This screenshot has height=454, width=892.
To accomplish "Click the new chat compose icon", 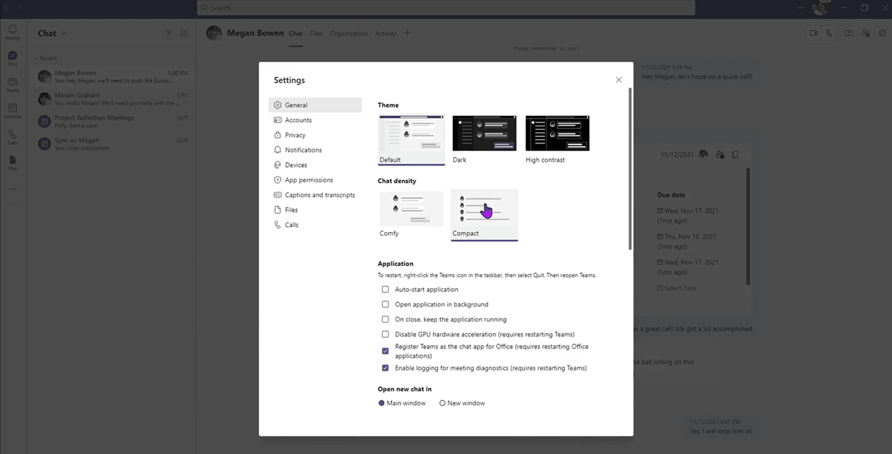I will point(184,33).
